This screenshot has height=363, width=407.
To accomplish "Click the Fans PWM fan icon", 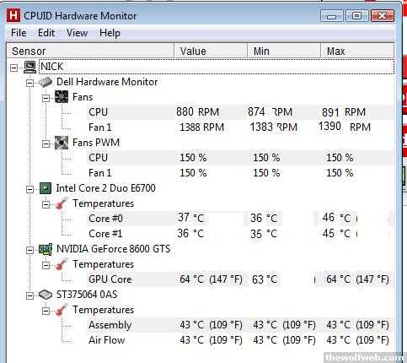I will click(62, 143).
